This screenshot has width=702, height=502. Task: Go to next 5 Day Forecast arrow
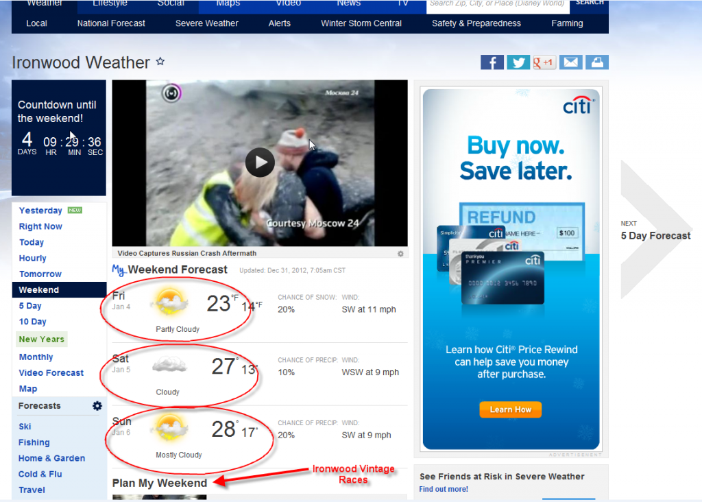pyautogui.click(x=655, y=230)
